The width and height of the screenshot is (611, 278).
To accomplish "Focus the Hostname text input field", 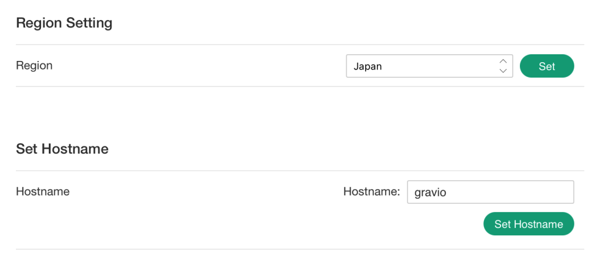I will (490, 192).
